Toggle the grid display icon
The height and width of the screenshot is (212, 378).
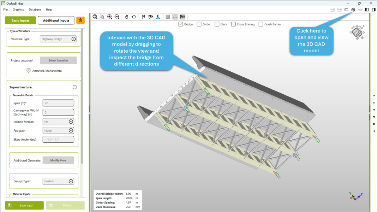coord(168,17)
